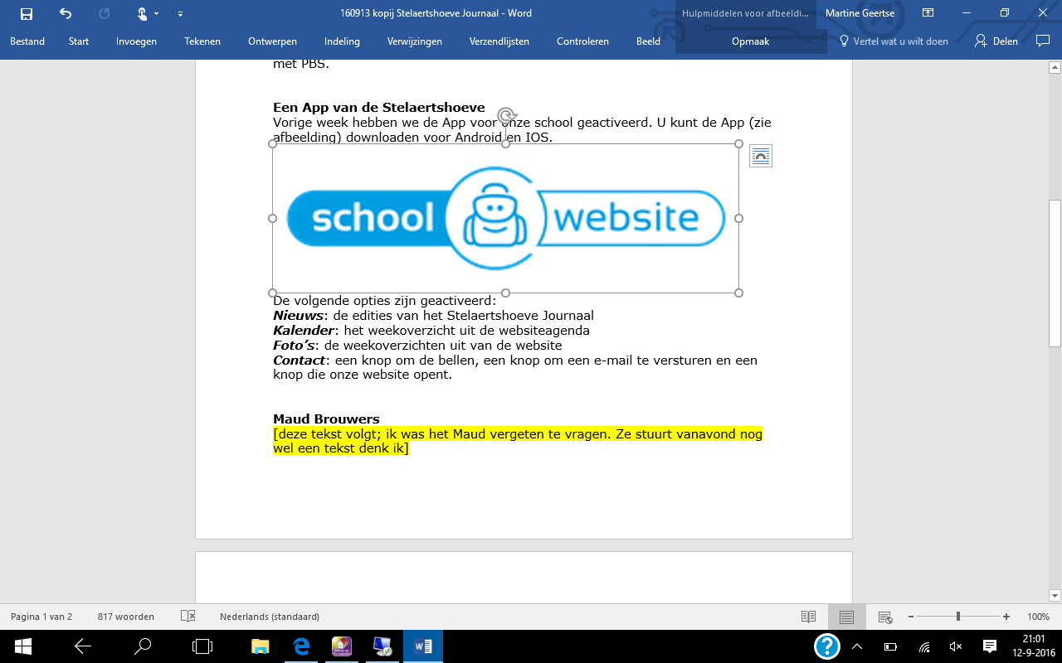Click the vertical scrollbar down arrow
Viewport: 1062px width, 663px height.
[1055, 594]
